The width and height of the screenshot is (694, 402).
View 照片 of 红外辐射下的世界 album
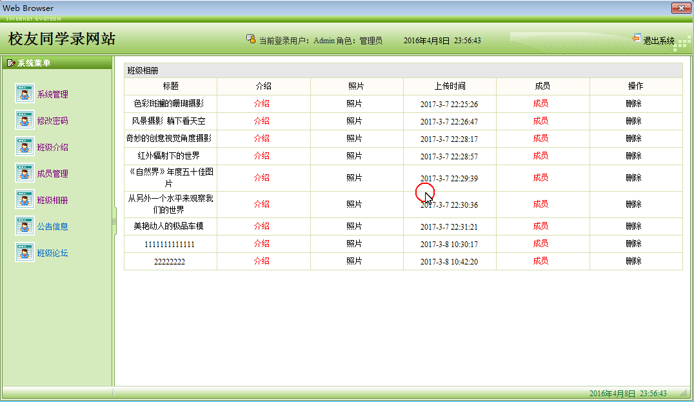click(354, 156)
